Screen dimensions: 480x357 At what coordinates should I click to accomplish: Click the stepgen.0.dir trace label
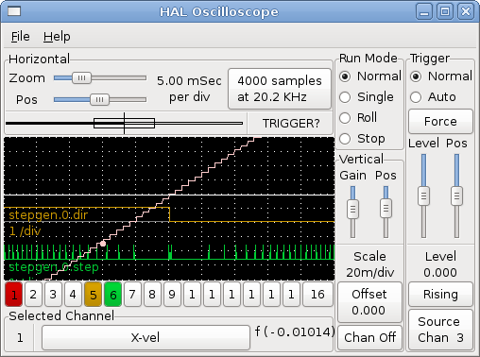tap(48, 215)
